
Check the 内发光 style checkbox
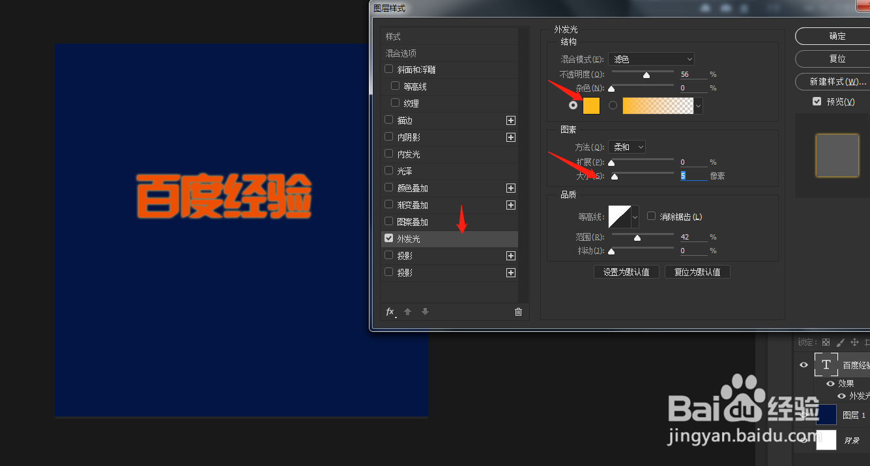(389, 154)
